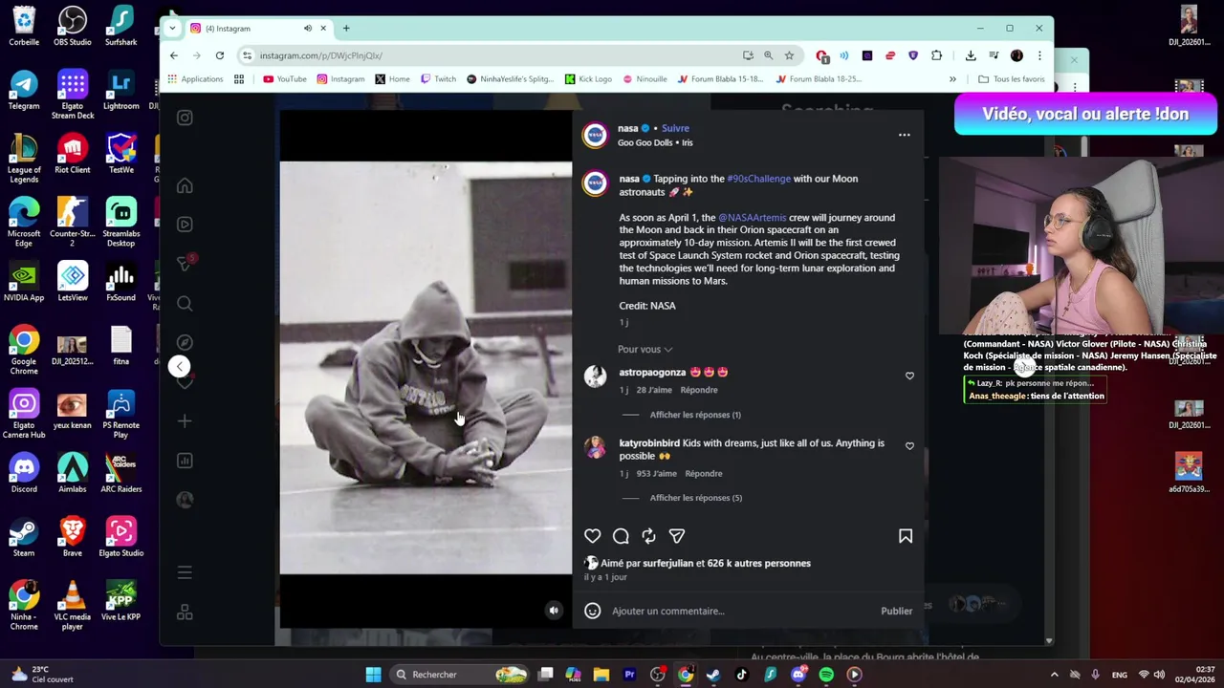Open the @NASAArtemis mention link
1224x688 pixels.
(752, 218)
